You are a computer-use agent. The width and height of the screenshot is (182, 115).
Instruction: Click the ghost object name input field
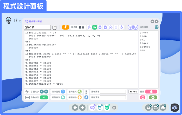pos(37,27)
